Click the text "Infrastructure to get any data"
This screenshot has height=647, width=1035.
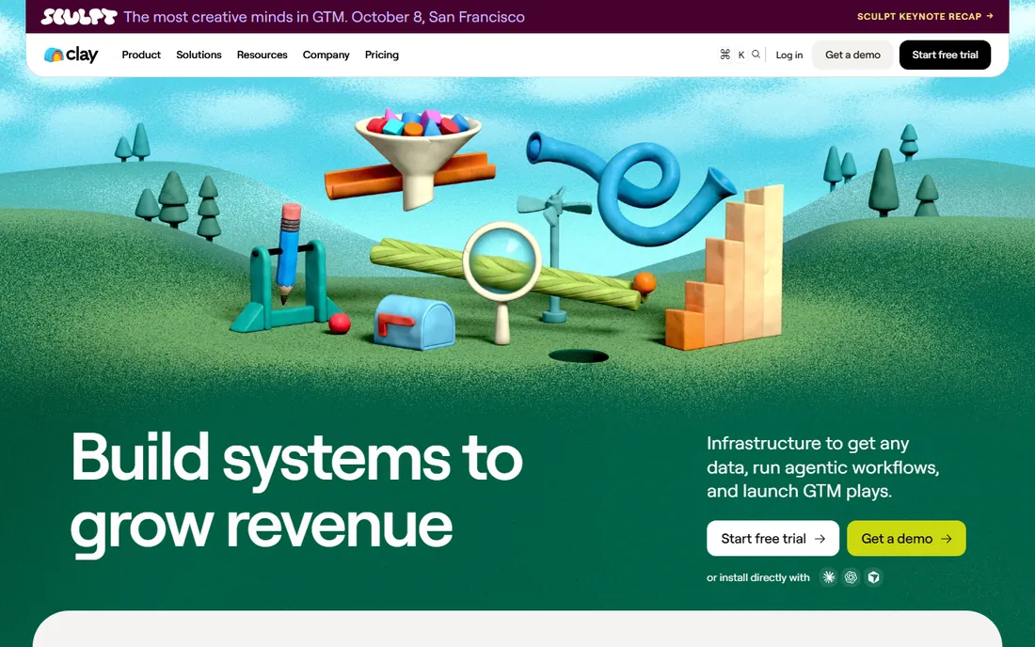pos(808,455)
